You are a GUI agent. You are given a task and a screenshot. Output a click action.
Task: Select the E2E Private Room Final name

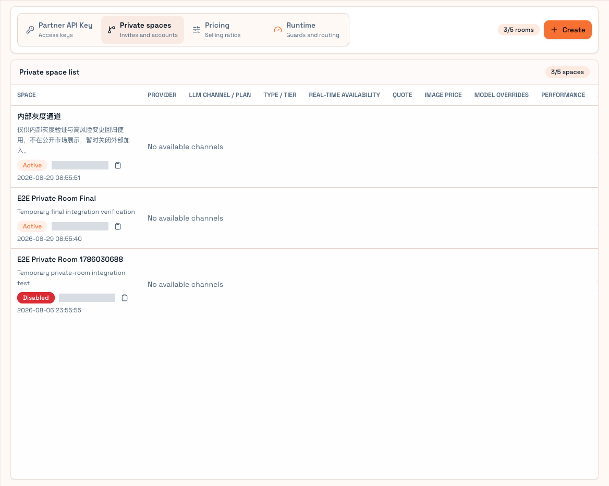[x=56, y=199]
